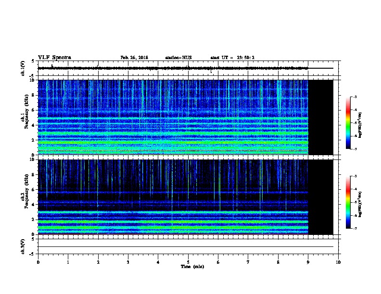Click the "-5" voltage tick of ch.1(V) panel
Image resolution: width=381 pixels, height=294 pixels.
click(32, 76)
